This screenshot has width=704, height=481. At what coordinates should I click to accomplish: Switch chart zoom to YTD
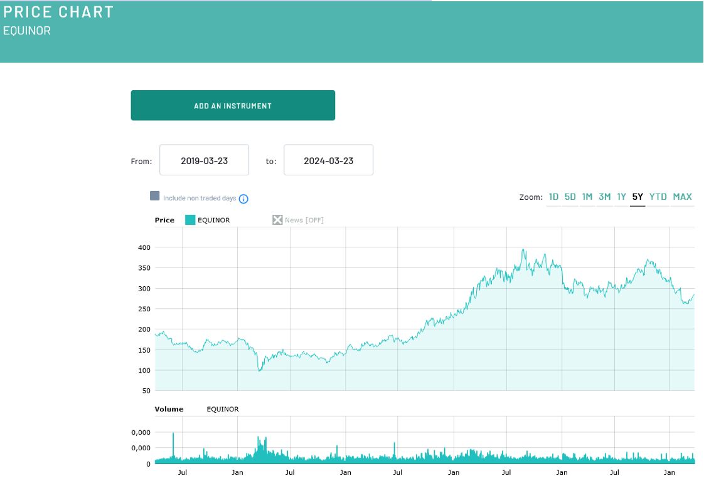(658, 197)
